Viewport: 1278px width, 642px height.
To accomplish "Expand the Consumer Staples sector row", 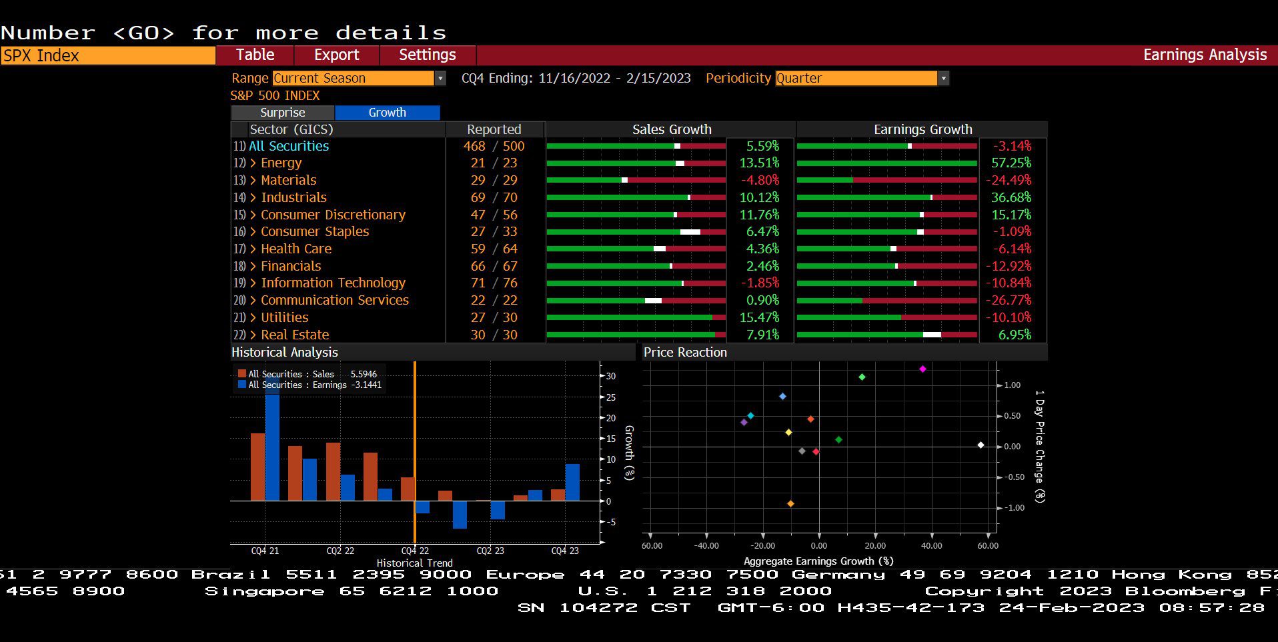I will point(253,232).
